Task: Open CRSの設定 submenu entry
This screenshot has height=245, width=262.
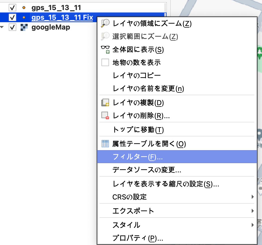Action: (177, 197)
